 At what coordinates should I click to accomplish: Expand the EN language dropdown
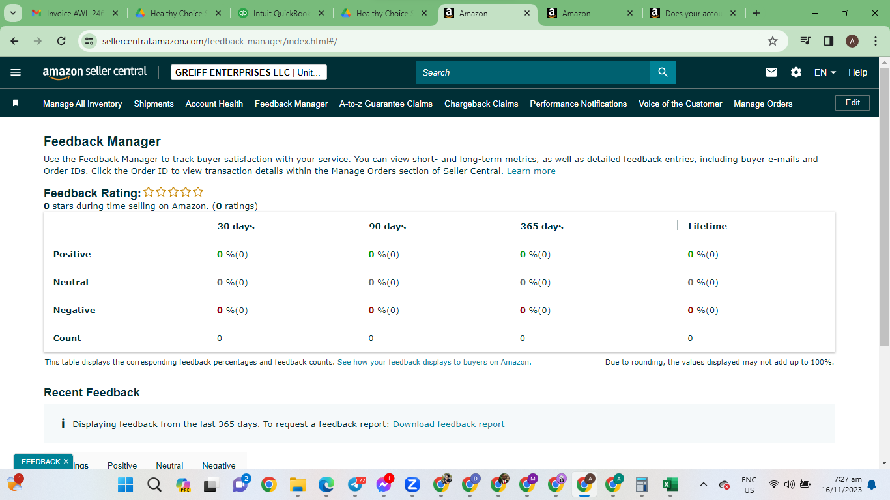point(825,72)
